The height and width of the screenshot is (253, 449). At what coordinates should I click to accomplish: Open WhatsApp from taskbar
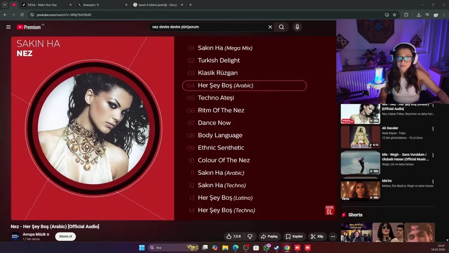(x=267, y=248)
